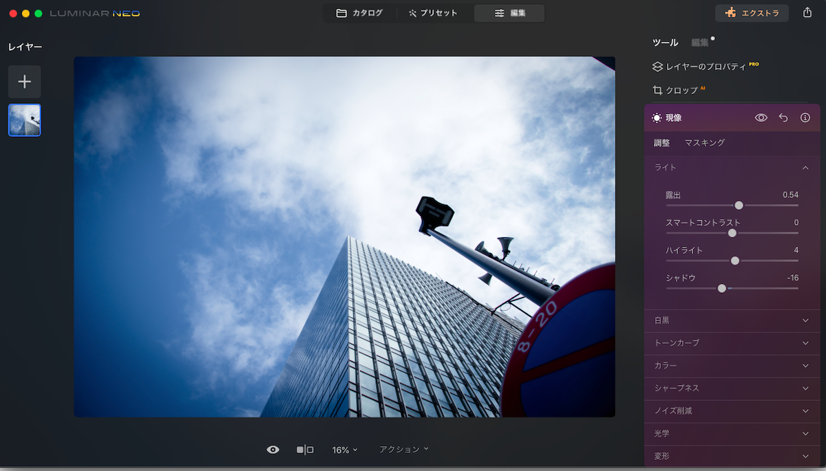Open レイヤーのプロパティ layer properties

pos(705,67)
